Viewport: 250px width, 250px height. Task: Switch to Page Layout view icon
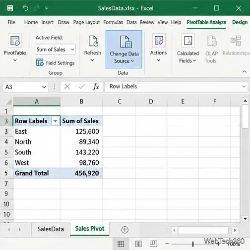(x=138, y=244)
